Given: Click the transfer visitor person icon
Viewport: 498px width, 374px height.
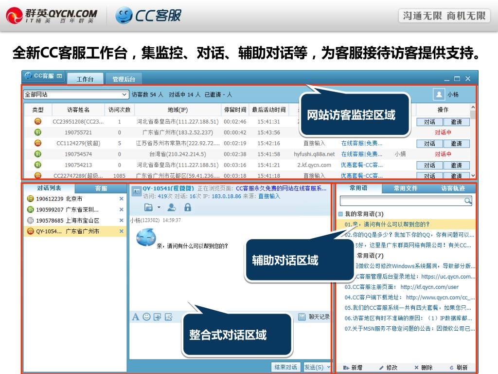Looking at the screenshot, I should click(x=172, y=207).
